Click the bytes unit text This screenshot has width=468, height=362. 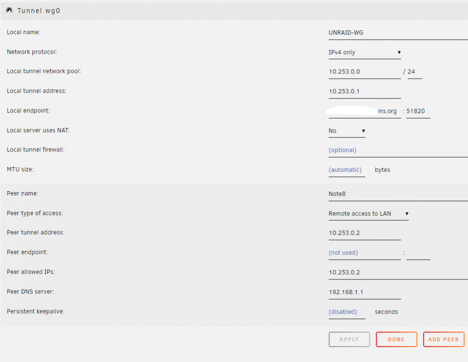(x=383, y=170)
